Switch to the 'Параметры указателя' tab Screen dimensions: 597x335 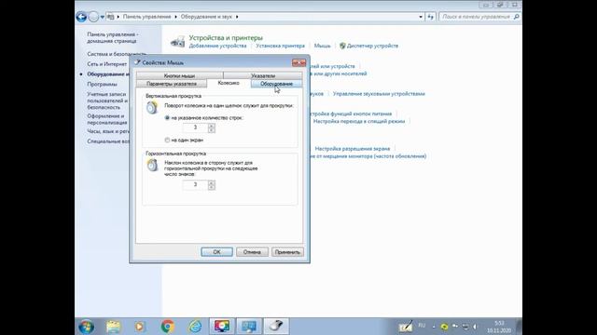172,84
